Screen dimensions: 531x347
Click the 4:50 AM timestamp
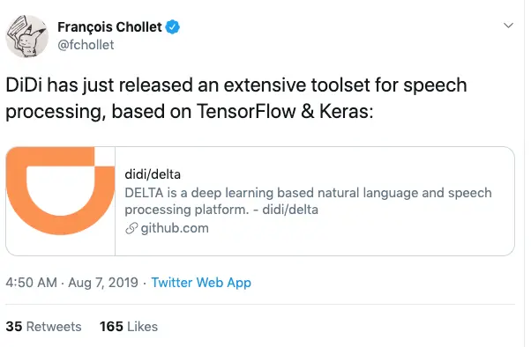point(31,283)
